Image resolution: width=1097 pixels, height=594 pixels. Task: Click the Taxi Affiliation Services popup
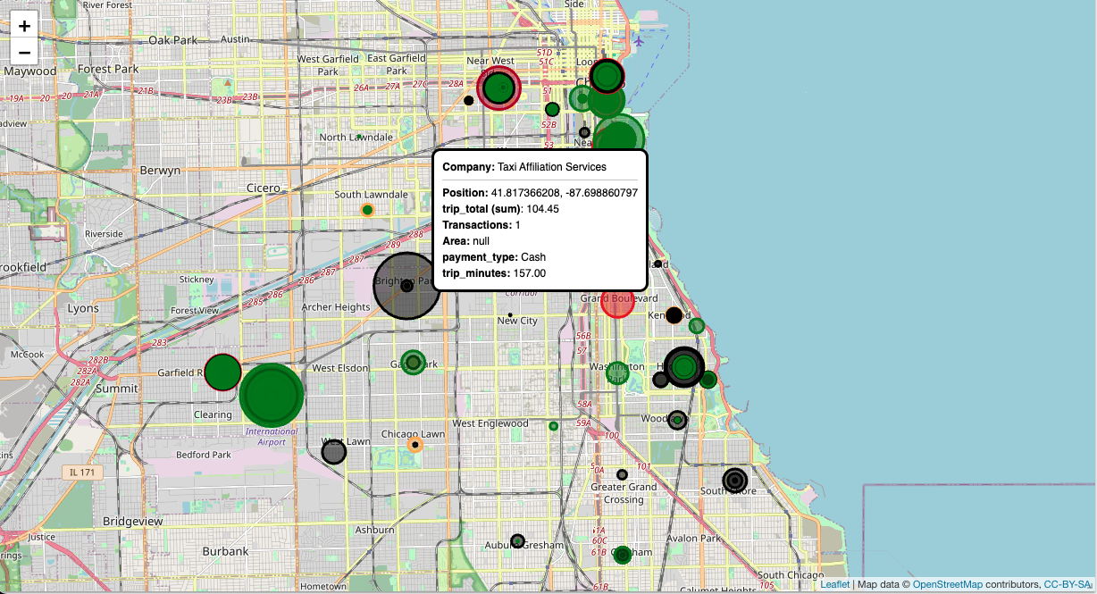(x=539, y=219)
